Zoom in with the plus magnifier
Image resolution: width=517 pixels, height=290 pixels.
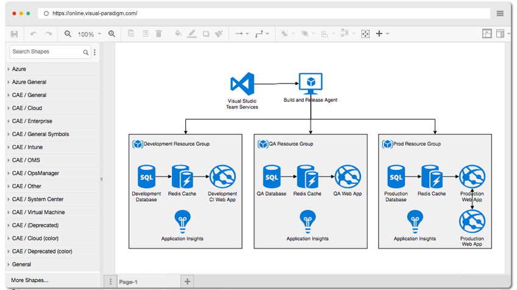pos(112,34)
